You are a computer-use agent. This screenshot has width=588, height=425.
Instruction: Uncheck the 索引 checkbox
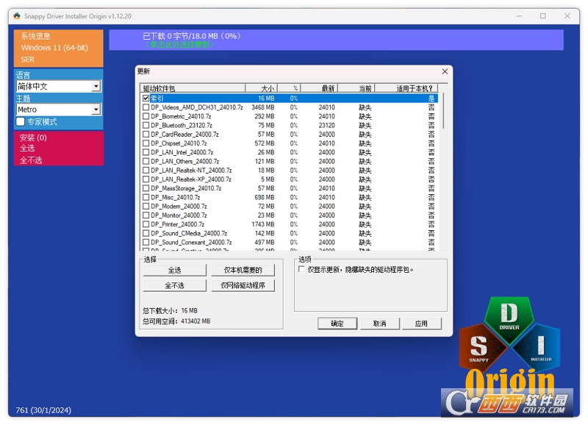click(x=146, y=99)
